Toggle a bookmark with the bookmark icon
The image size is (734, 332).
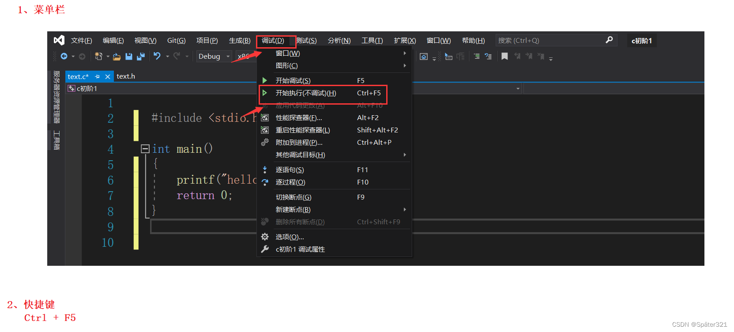504,56
